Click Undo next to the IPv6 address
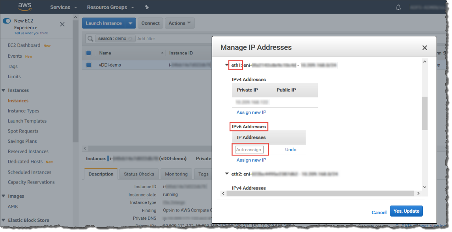This screenshot has width=452, height=232. (291, 150)
